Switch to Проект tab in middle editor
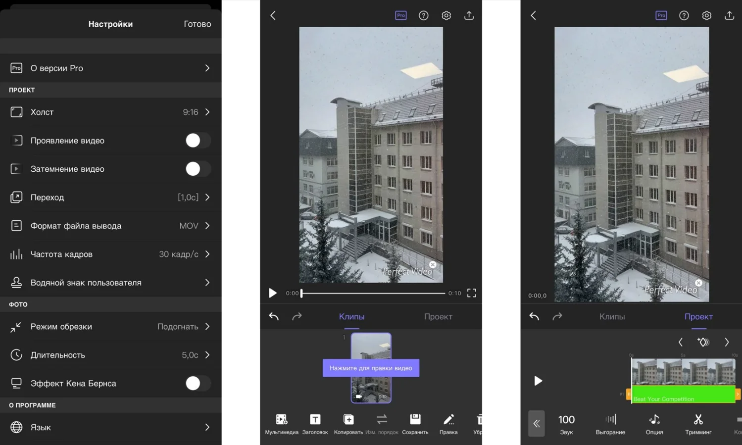The width and height of the screenshot is (742, 445). (x=438, y=317)
